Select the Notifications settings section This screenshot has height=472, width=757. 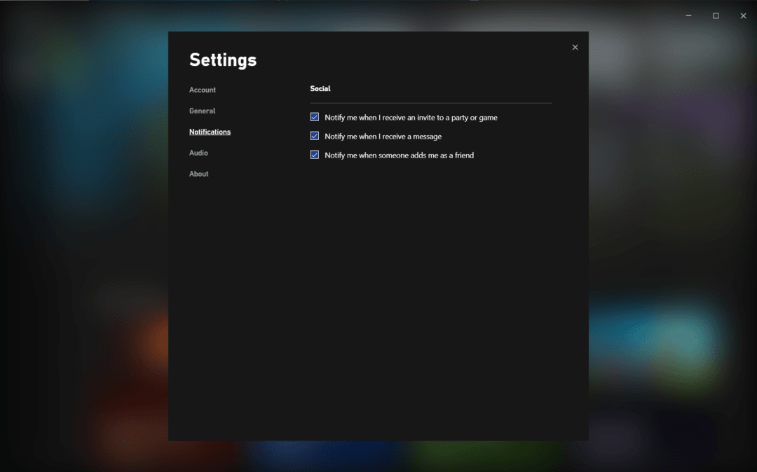click(x=210, y=132)
